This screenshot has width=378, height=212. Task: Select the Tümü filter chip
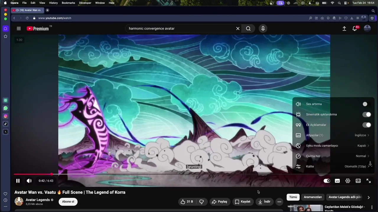pos(293,197)
